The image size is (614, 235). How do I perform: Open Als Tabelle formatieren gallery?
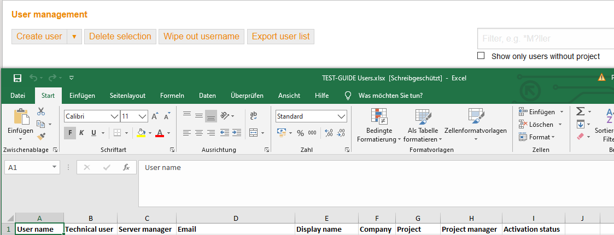423,125
